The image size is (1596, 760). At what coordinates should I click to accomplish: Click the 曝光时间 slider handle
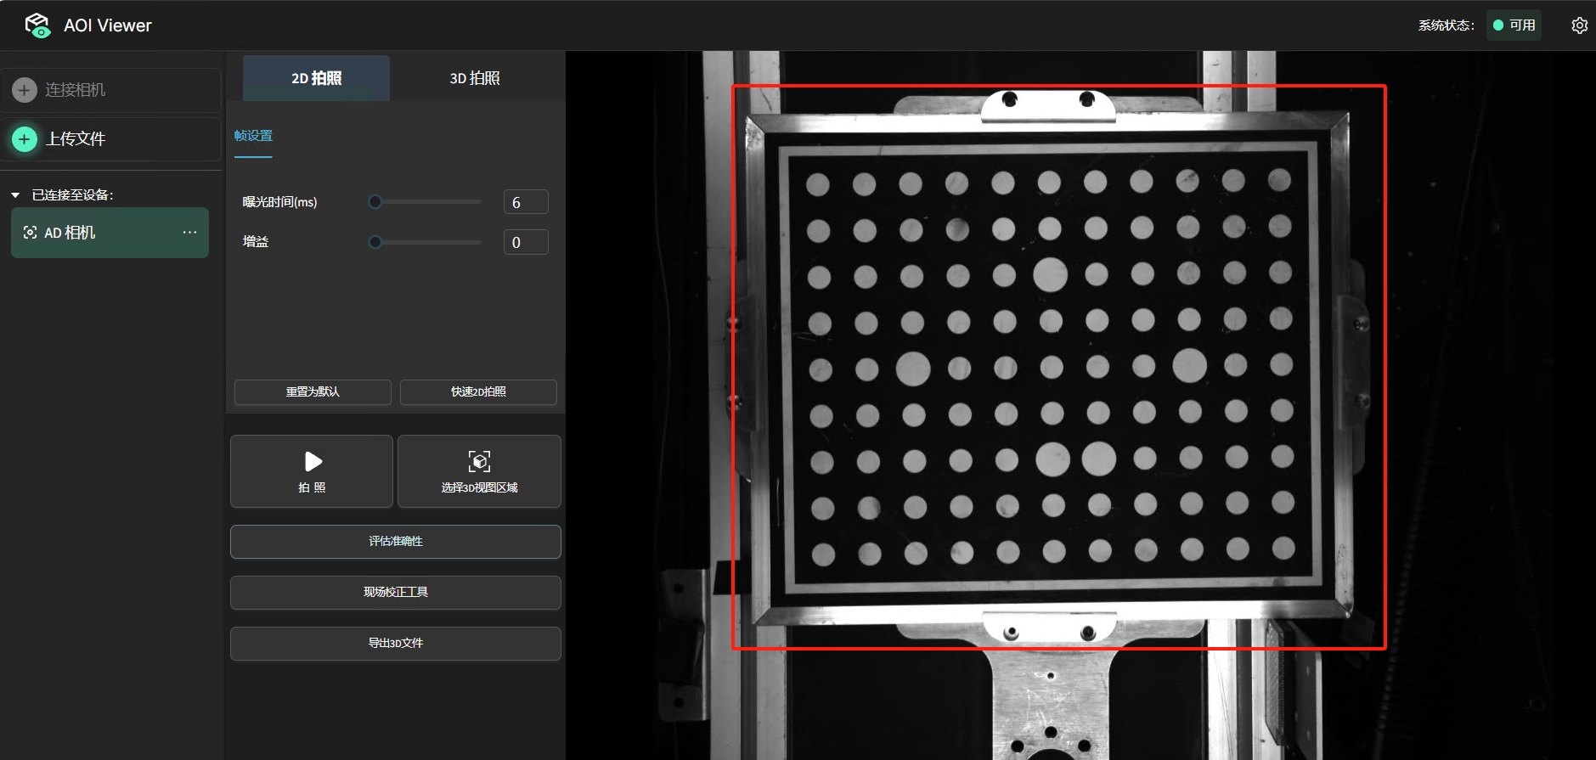coord(375,202)
